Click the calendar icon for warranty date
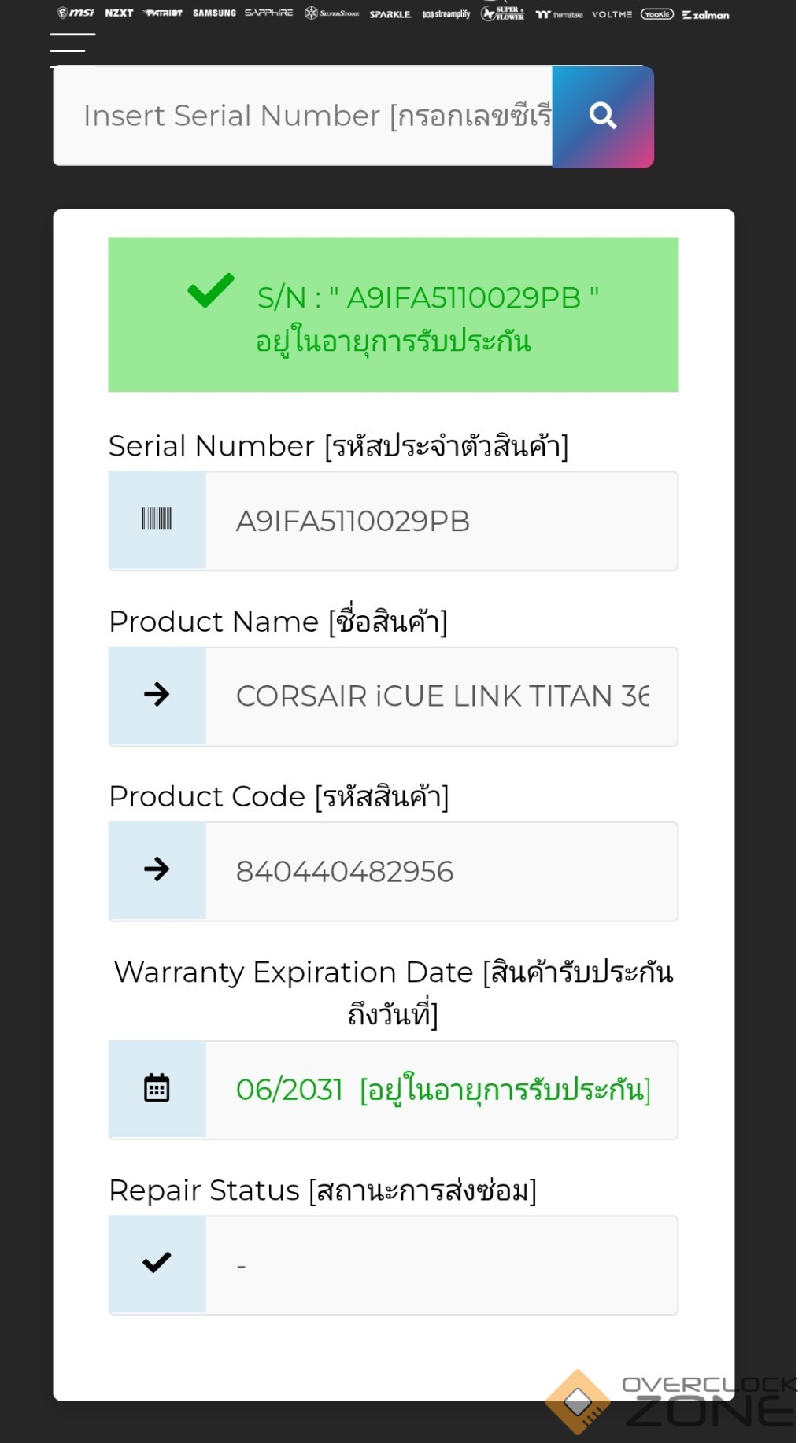The image size is (806, 1443). 157,1088
